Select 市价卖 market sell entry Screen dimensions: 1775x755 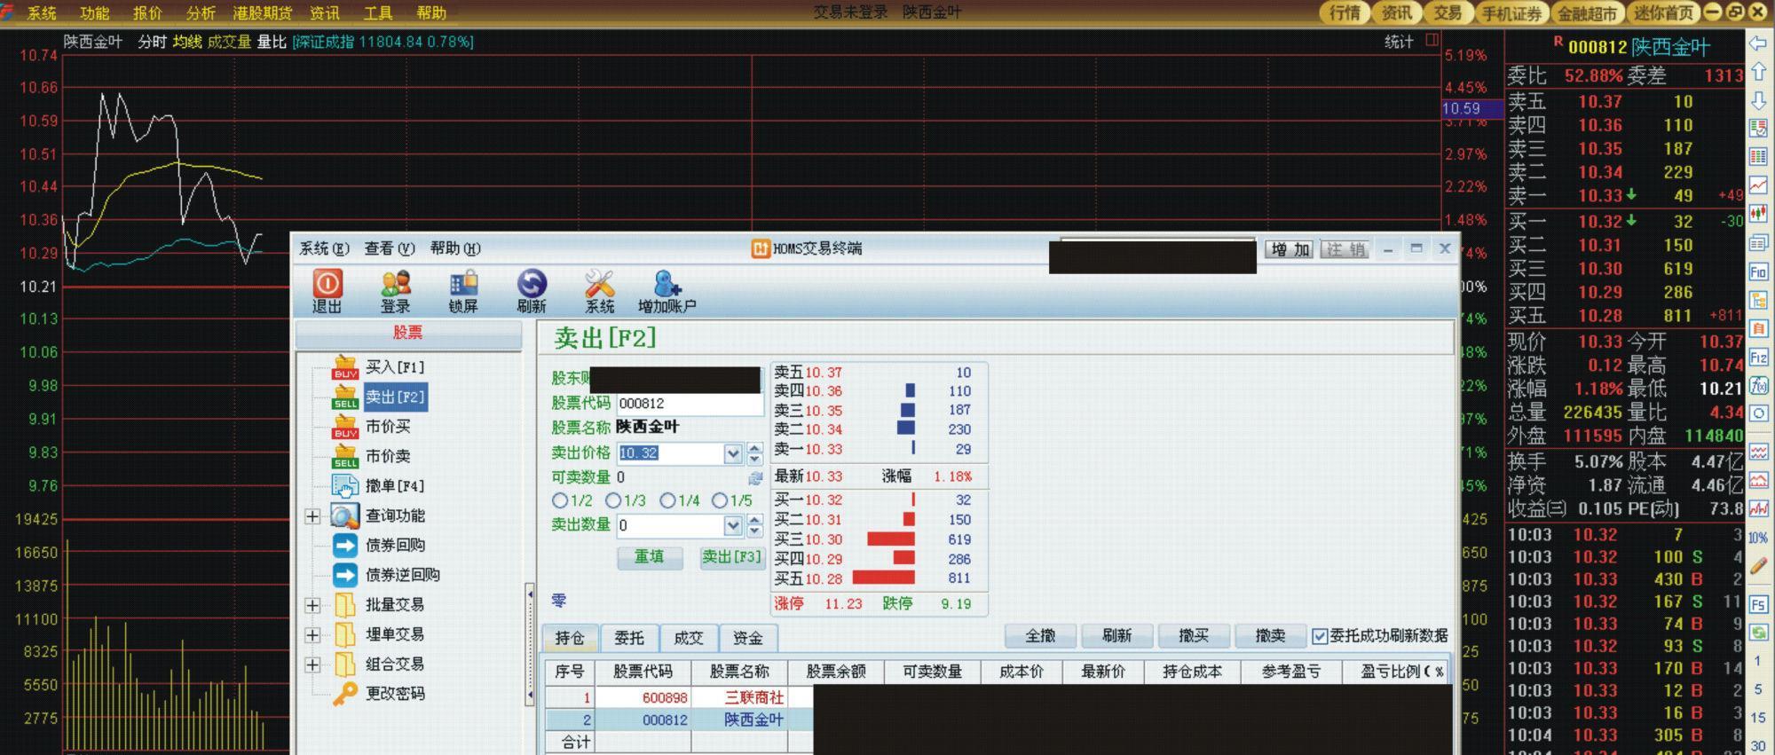point(372,456)
